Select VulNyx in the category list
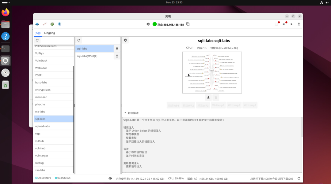 (54, 53)
